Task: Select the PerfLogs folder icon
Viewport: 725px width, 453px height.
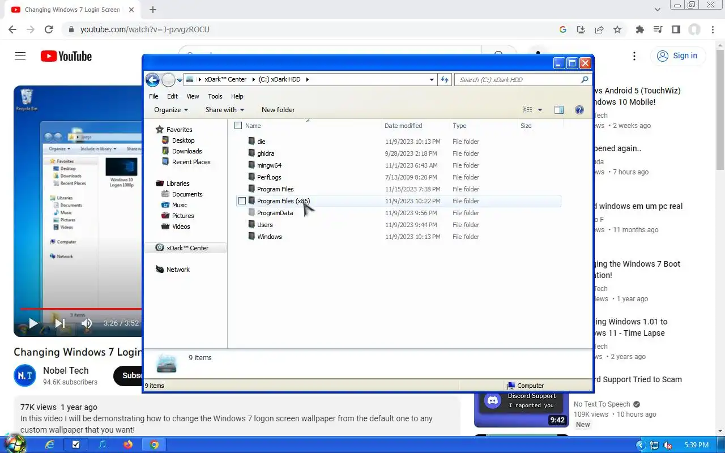Action: click(x=252, y=177)
